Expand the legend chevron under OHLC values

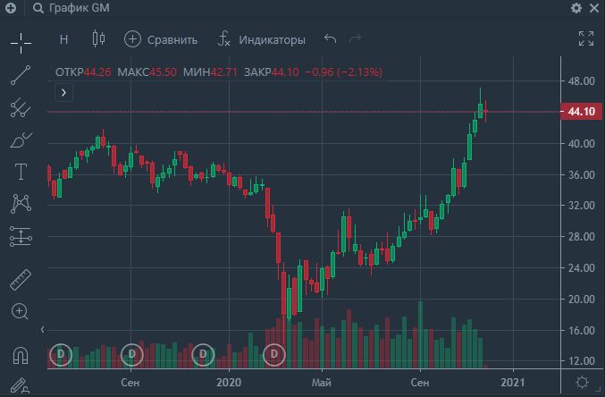tap(63, 93)
